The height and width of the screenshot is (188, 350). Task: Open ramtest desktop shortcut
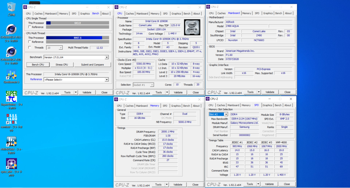click(x=11, y=122)
